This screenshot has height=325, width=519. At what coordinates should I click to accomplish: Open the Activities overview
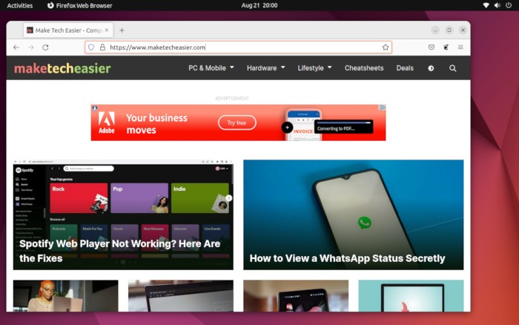(20, 5)
